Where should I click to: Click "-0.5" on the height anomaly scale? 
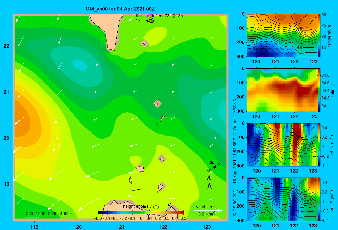98,218
